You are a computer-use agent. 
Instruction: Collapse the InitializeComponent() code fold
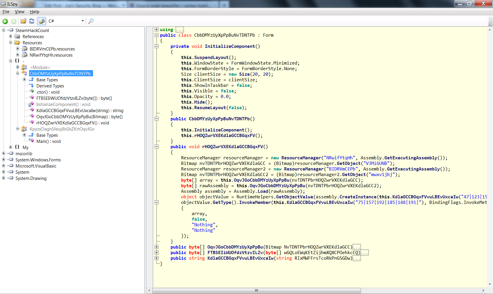pyautogui.click(x=156, y=46)
